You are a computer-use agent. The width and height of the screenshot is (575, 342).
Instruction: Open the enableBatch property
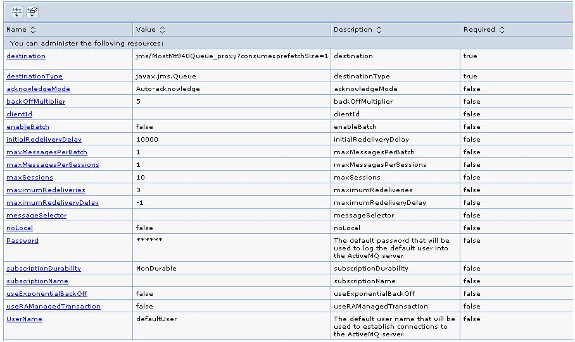(28, 127)
